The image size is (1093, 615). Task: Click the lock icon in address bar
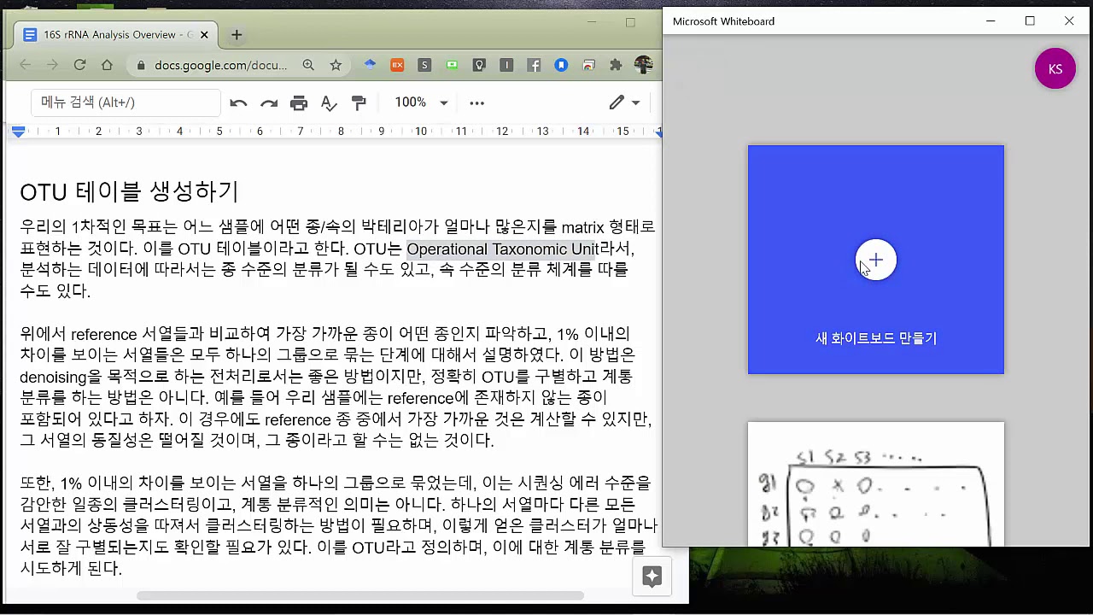141,65
